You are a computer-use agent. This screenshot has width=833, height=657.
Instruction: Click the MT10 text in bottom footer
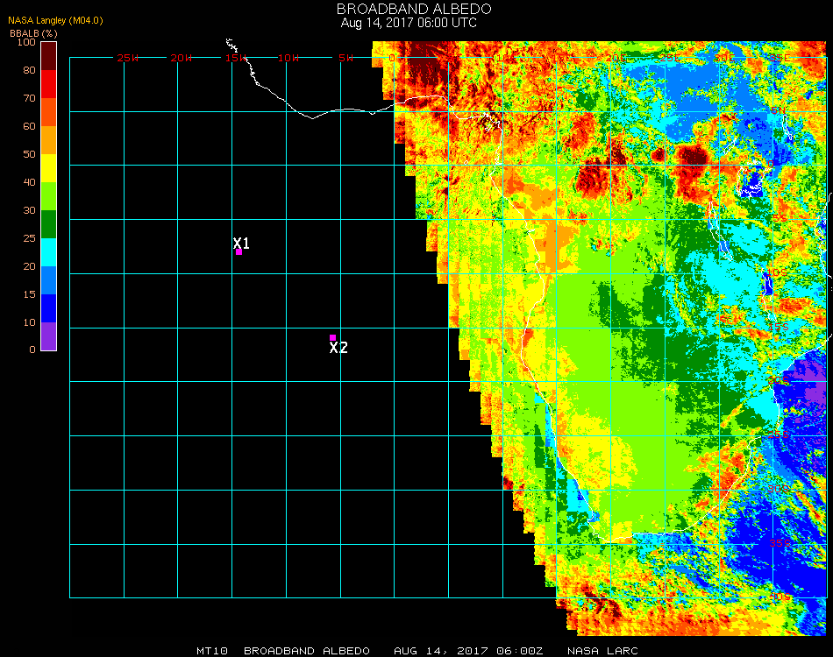point(213,651)
